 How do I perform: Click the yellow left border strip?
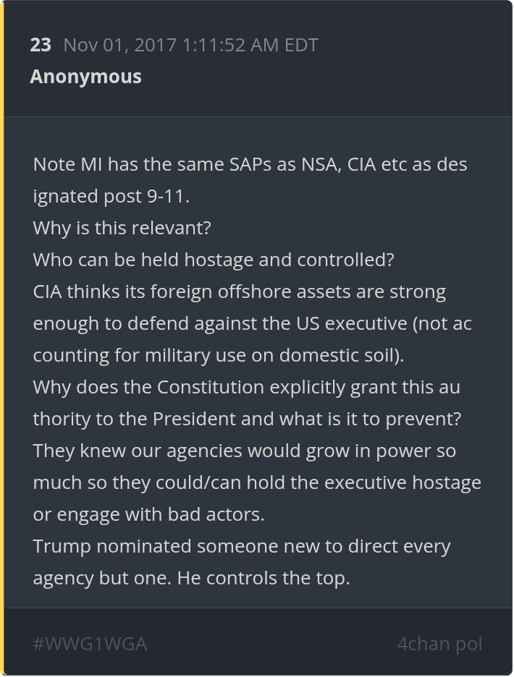point(2,338)
